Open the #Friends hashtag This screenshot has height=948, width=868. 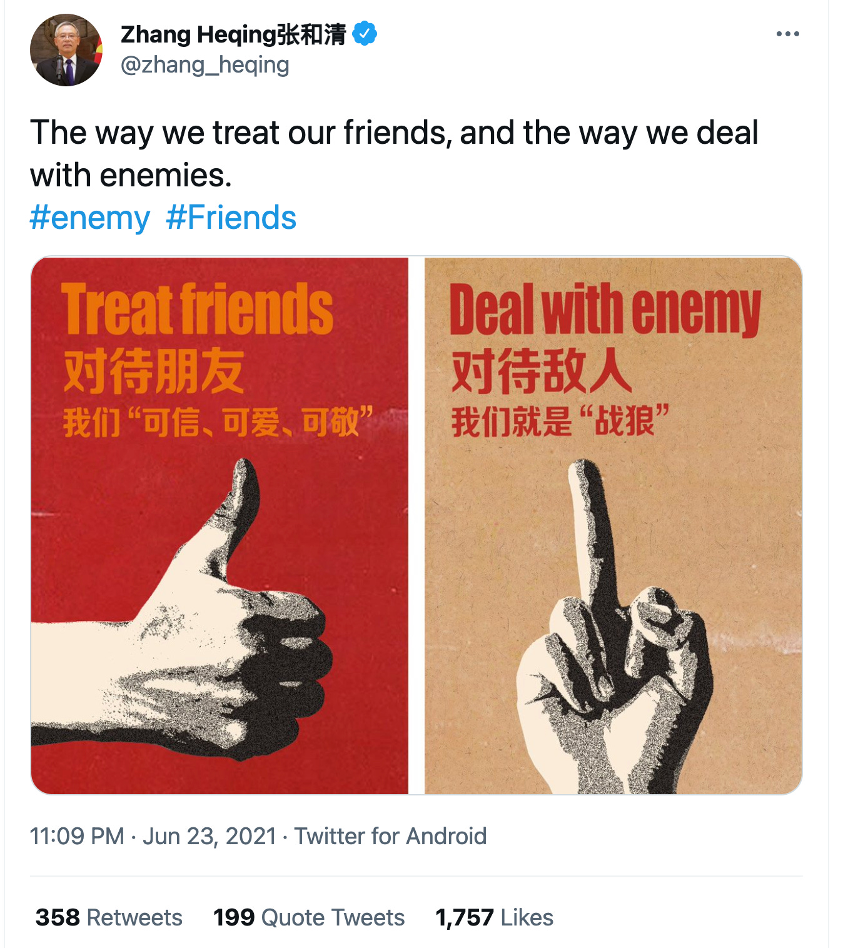[231, 218]
